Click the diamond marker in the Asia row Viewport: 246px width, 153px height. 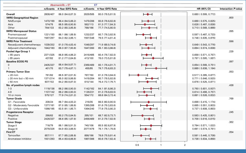(x=145, y=24)
